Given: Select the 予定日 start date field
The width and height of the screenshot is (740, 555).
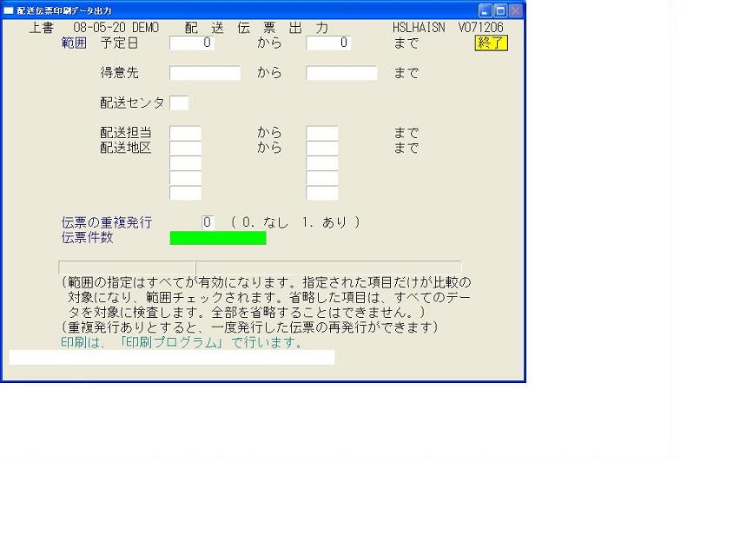Looking at the screenshot, I should tap(192, 43).
